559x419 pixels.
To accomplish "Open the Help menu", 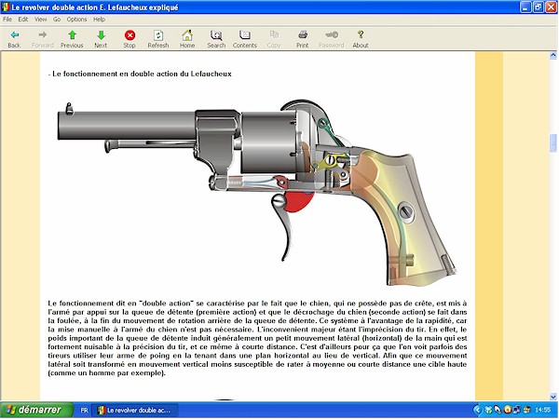I will (x=99, y=20).
